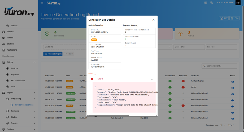Collapse the Reports menu group
The width and height of the screenshot is (244, 132).
click(x=34, y=93)
